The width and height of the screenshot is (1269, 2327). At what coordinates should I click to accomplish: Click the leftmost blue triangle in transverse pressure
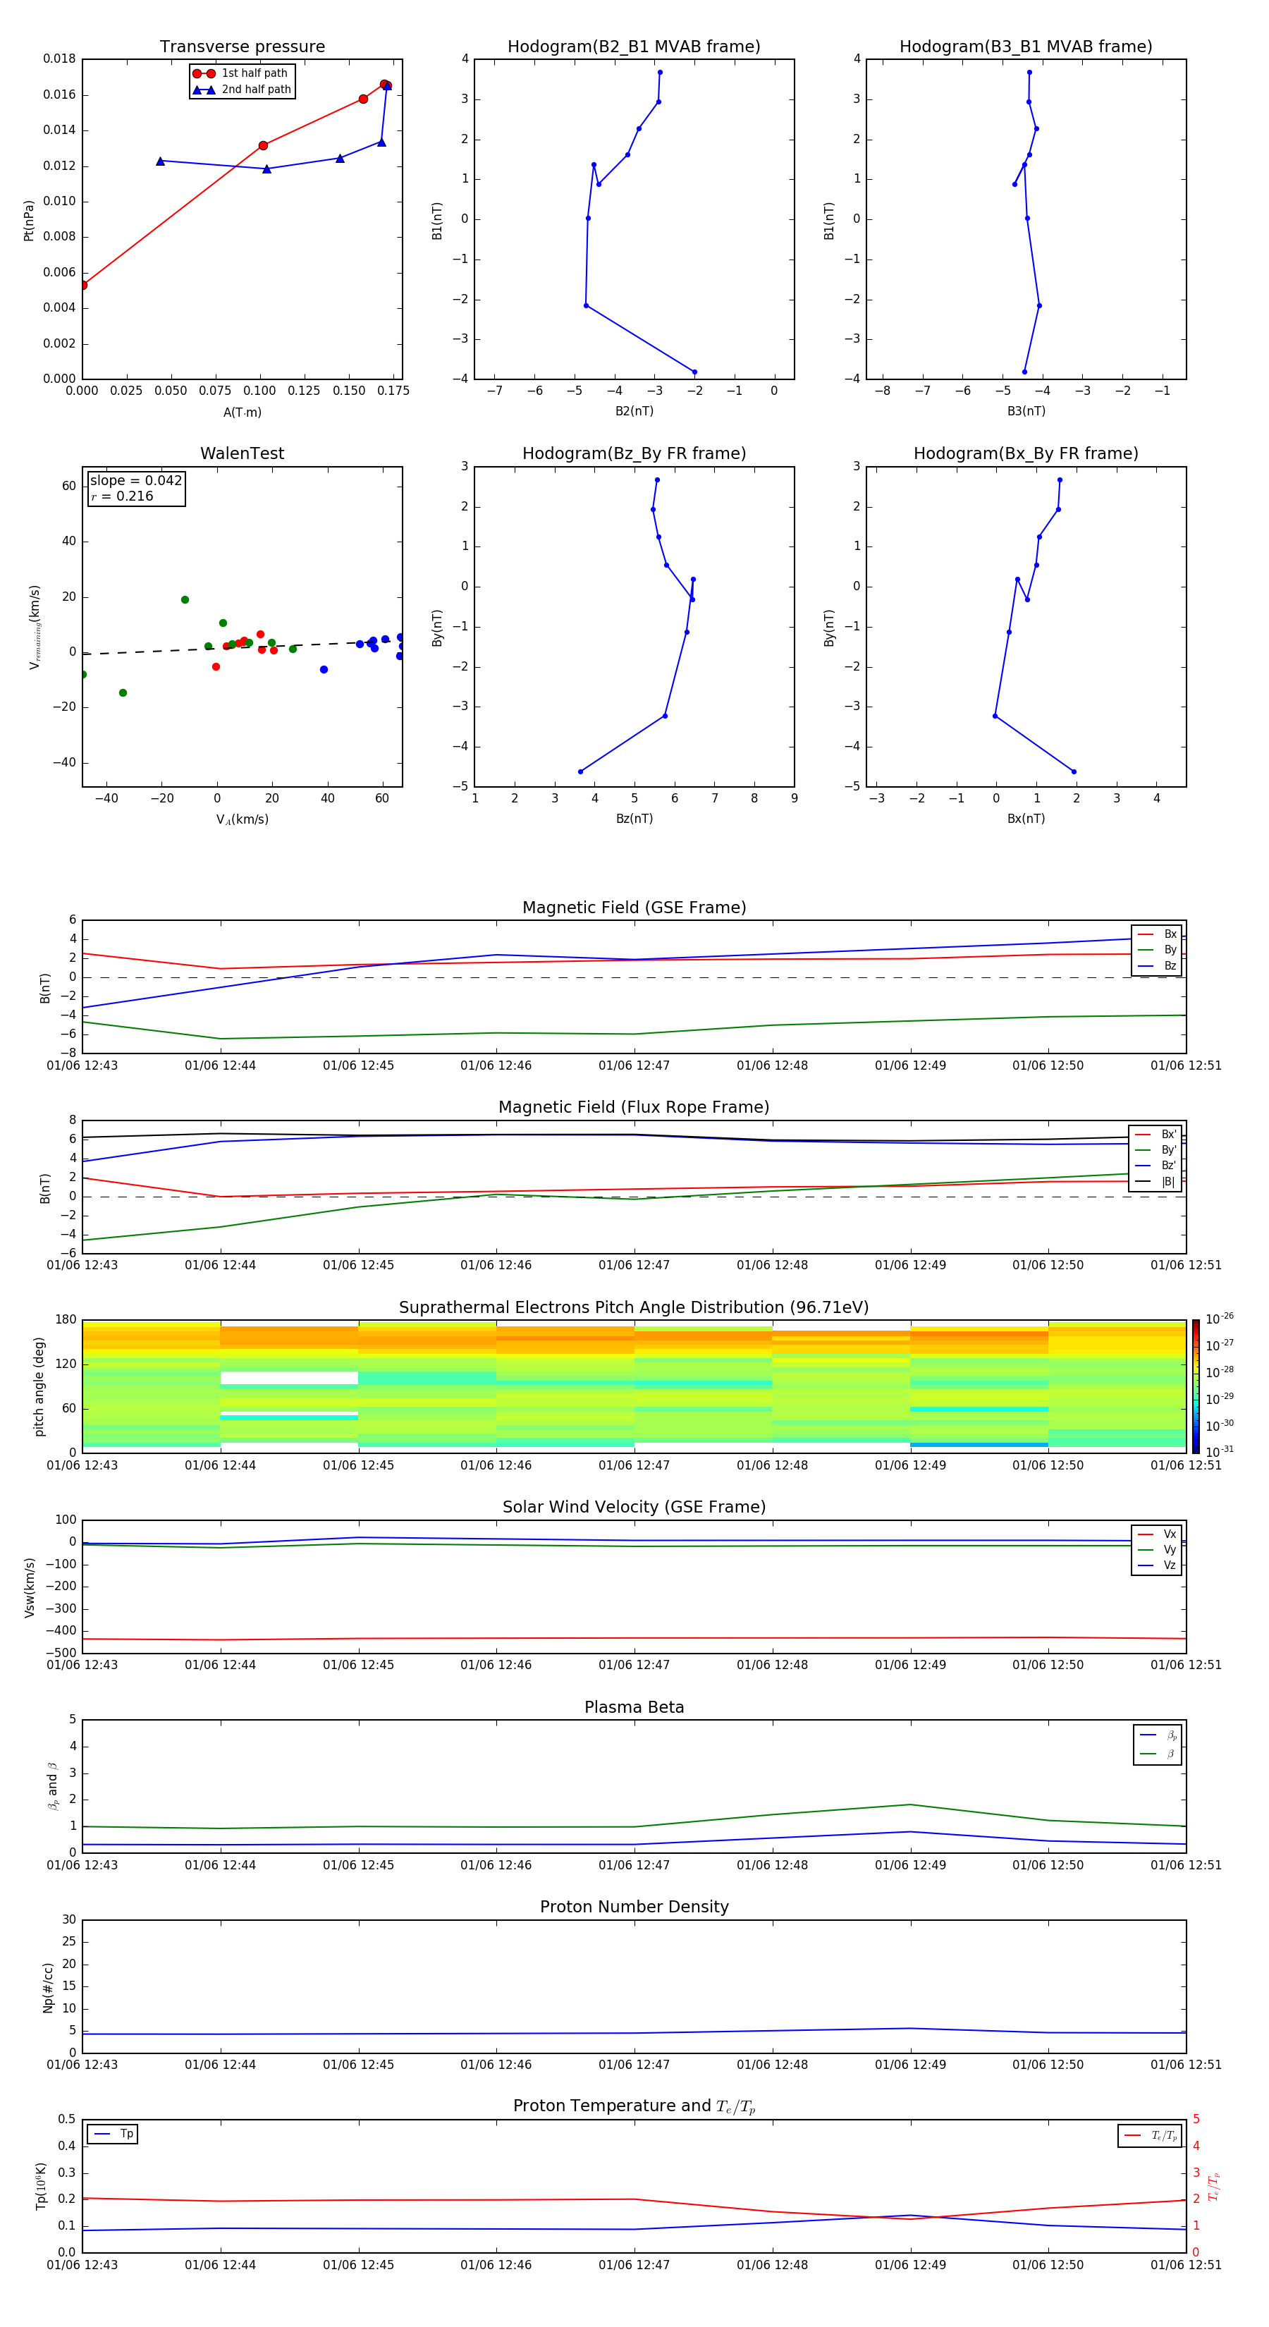(160, 161)
